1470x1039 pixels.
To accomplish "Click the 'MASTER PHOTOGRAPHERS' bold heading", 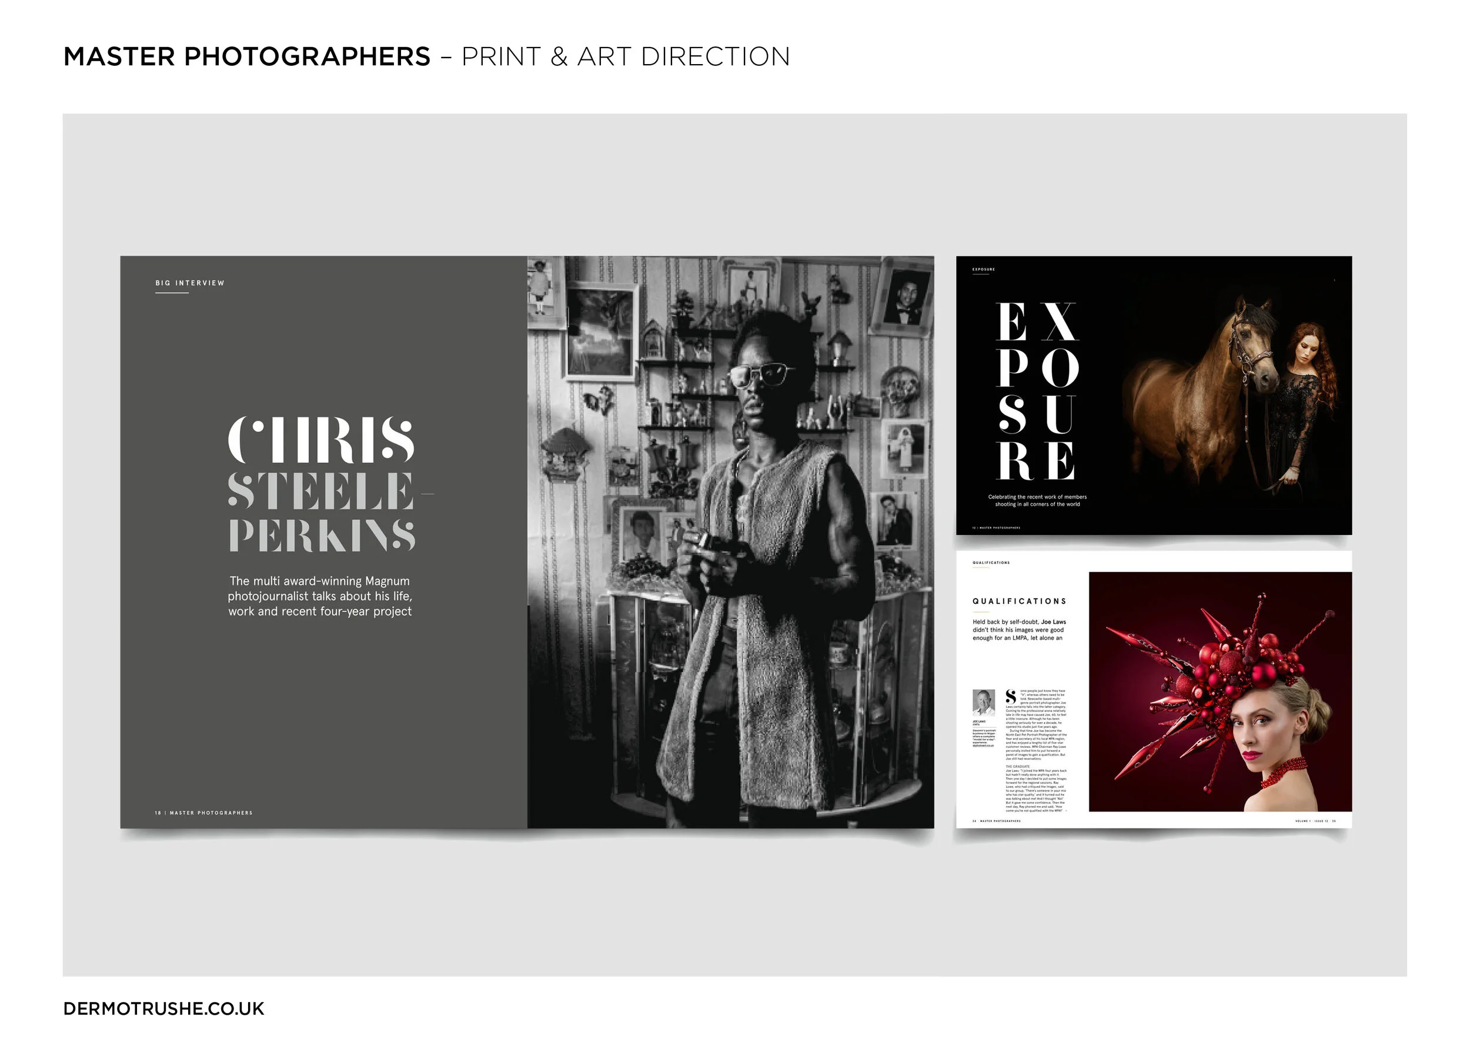I will tap(247, 56).
